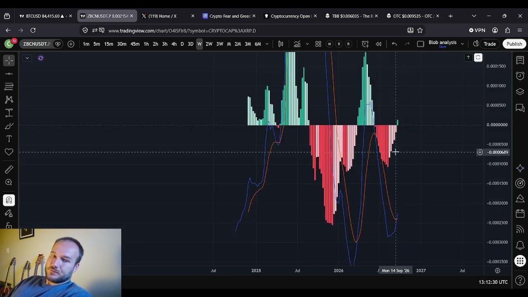Select the text annotation tool
Image resolution: width=528 pixels, height=297 pixels.
pos(9,139)
